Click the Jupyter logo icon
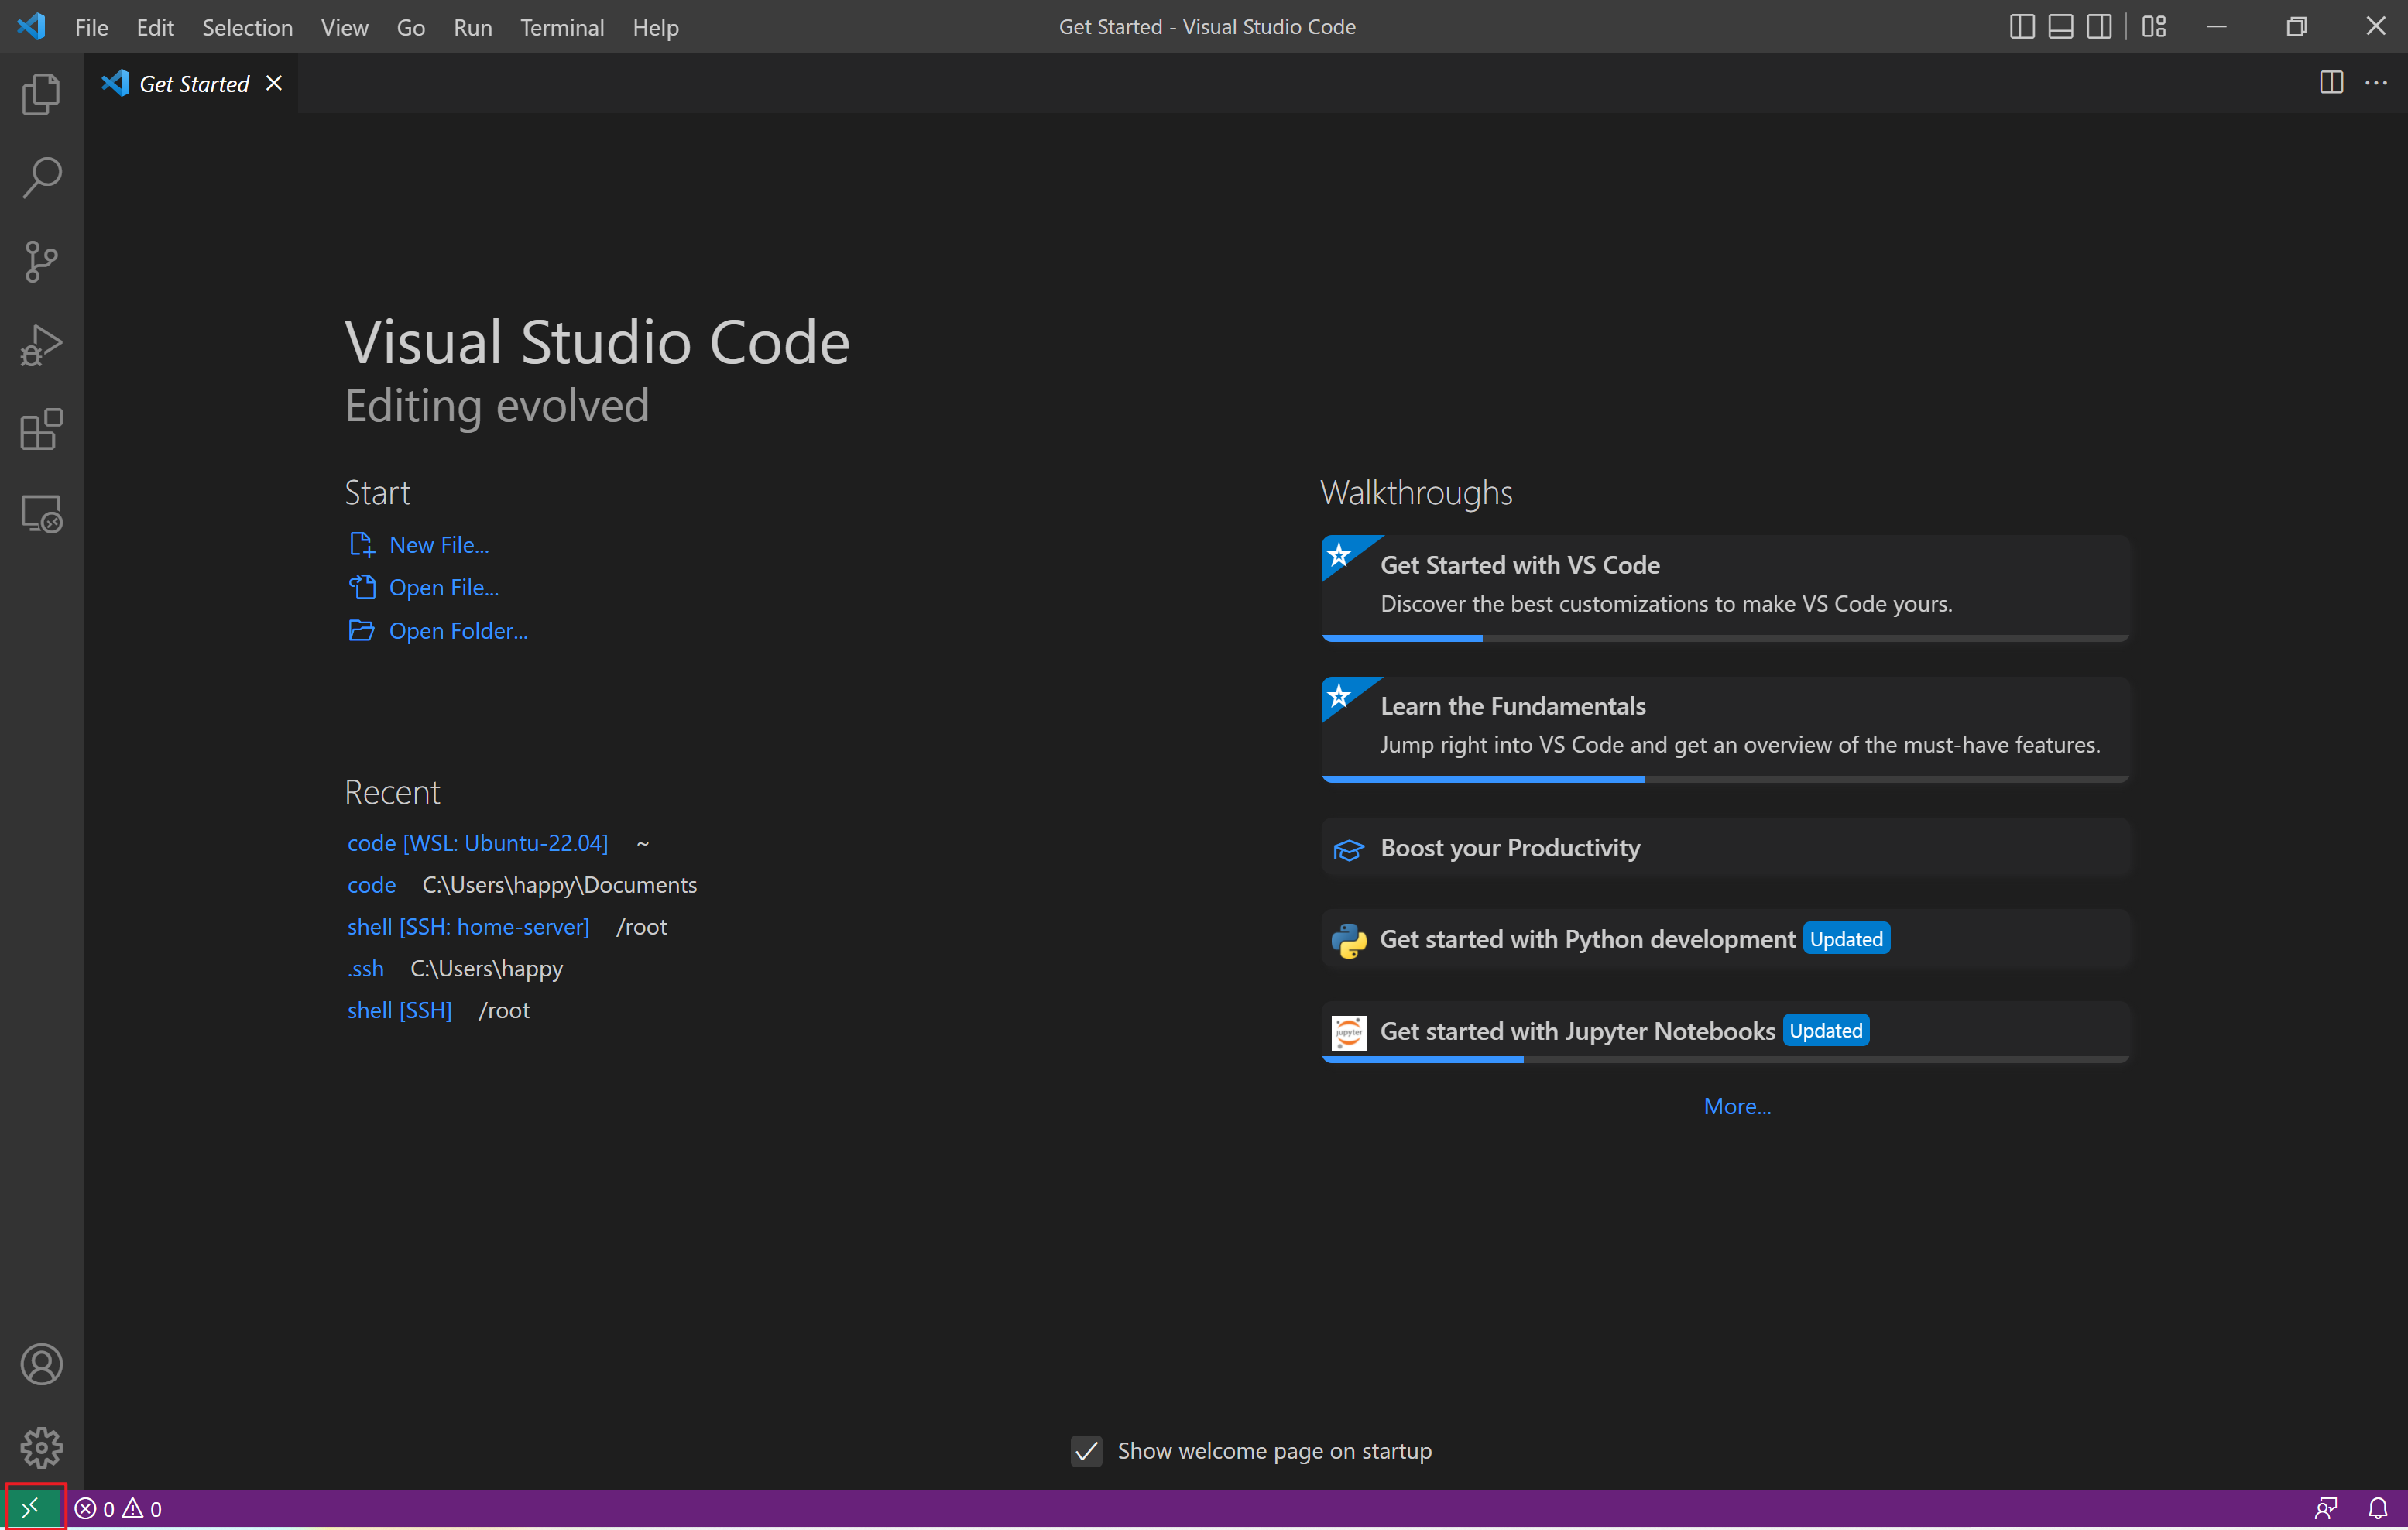 click(1349, 1031)
